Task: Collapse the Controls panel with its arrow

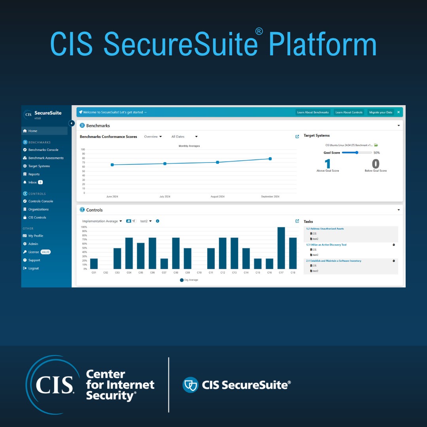Action: pos(399,210)
